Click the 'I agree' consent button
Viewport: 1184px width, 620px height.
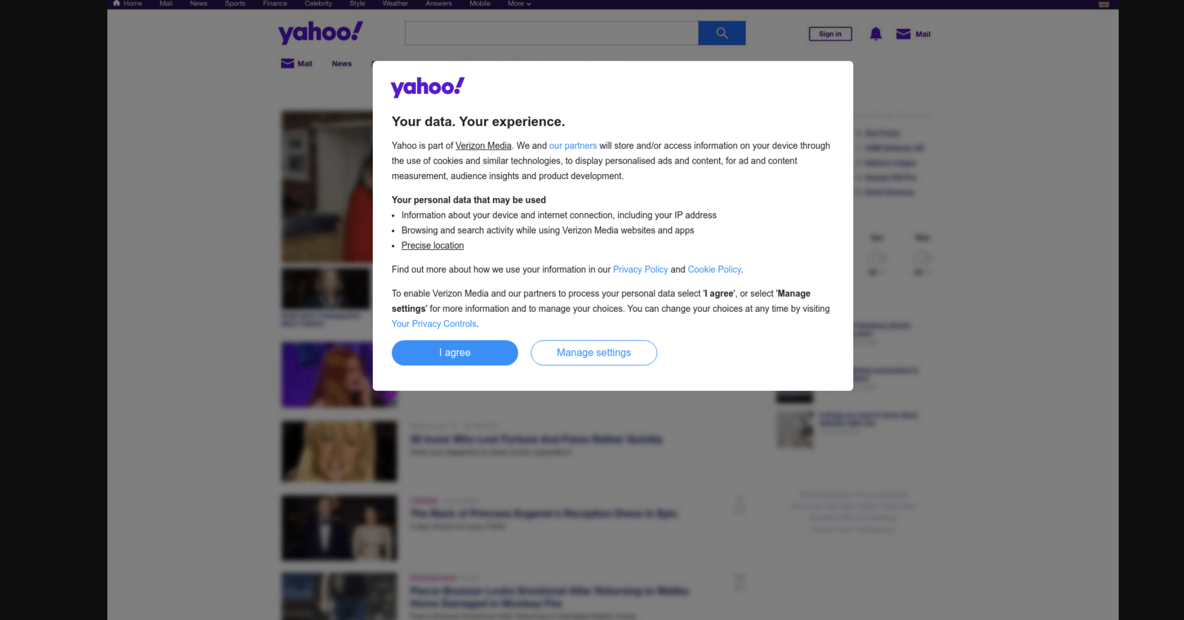pos(455,352)
